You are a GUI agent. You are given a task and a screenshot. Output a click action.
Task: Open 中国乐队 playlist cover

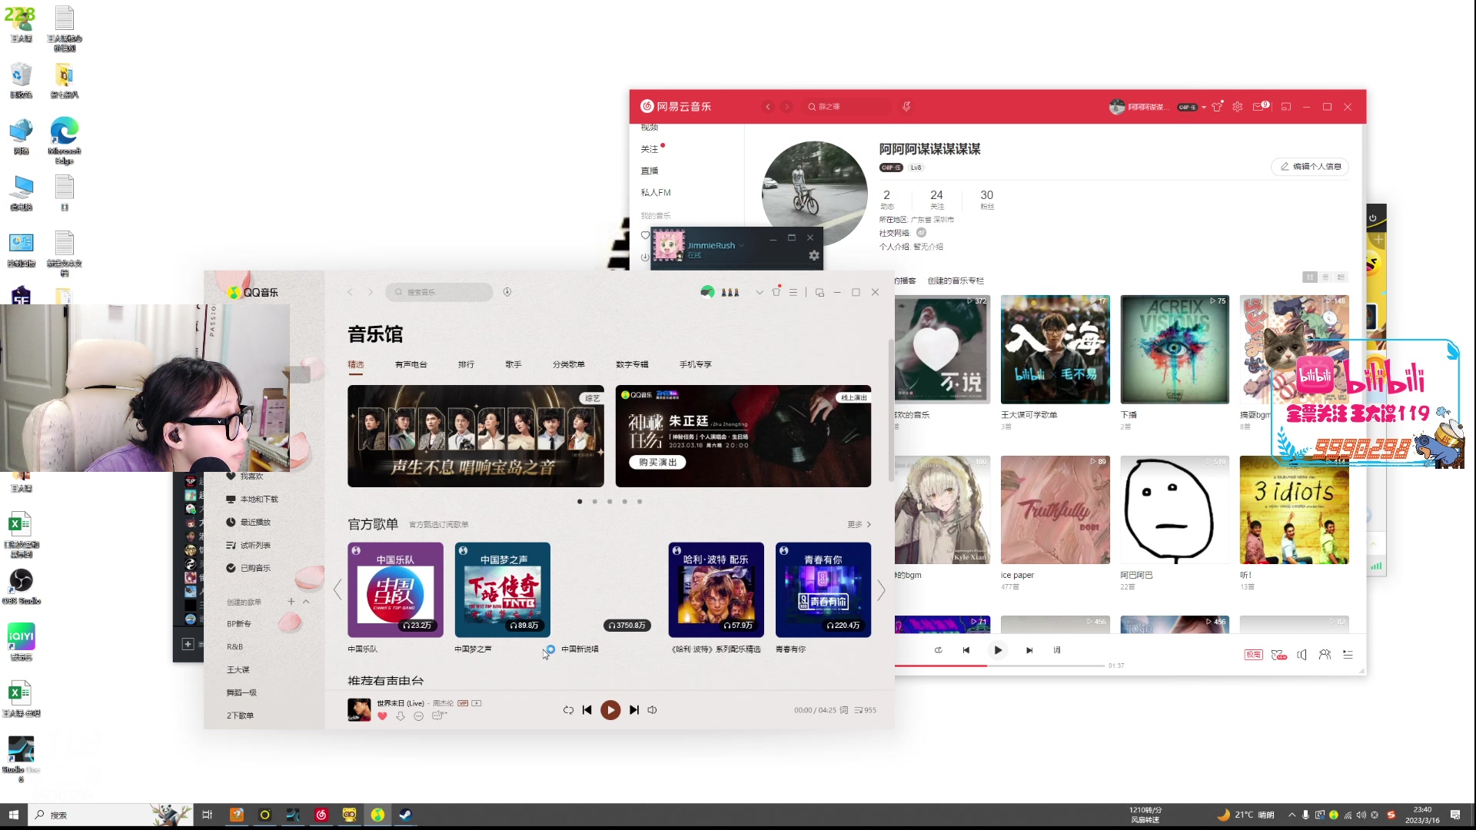395,590
